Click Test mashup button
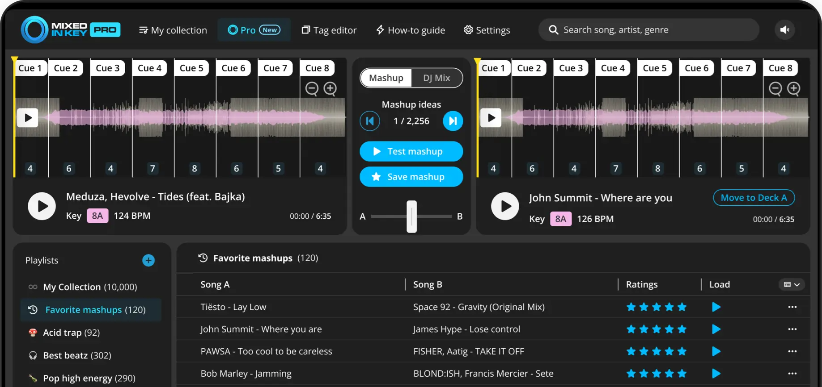822x387 pixels. [x=411, y=151]
